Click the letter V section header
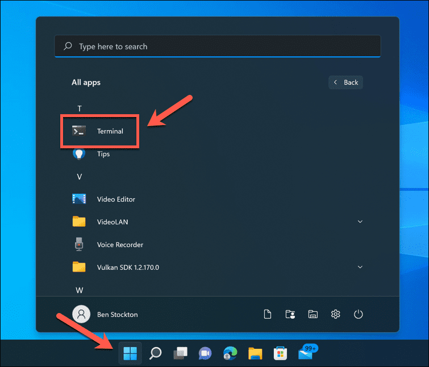429x367 pixels. [x=80, y=177]
